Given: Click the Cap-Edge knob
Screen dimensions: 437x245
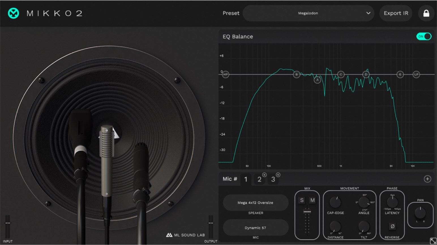Looking at the screenshot, I should point(335,202).
